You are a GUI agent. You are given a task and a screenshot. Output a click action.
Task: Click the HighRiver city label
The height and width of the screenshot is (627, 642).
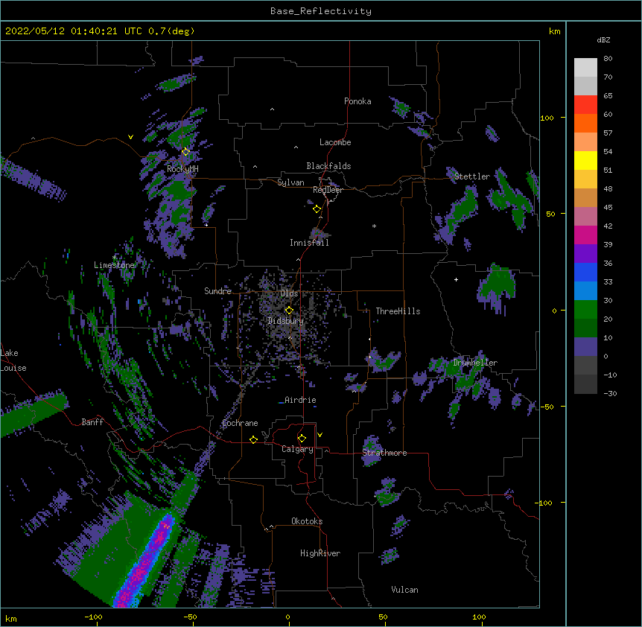[320, 553]
